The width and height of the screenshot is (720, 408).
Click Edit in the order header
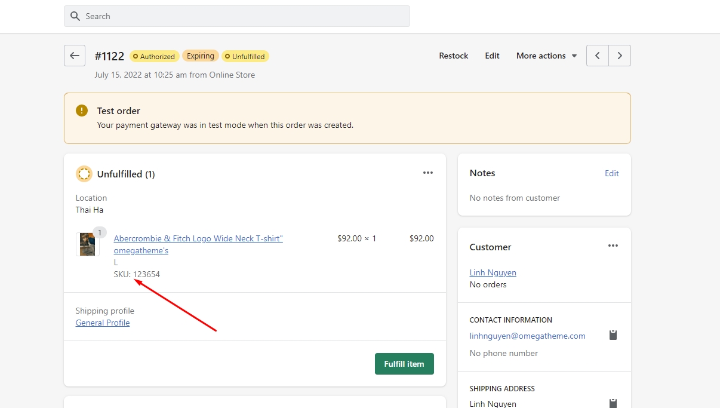pos(492,56)
